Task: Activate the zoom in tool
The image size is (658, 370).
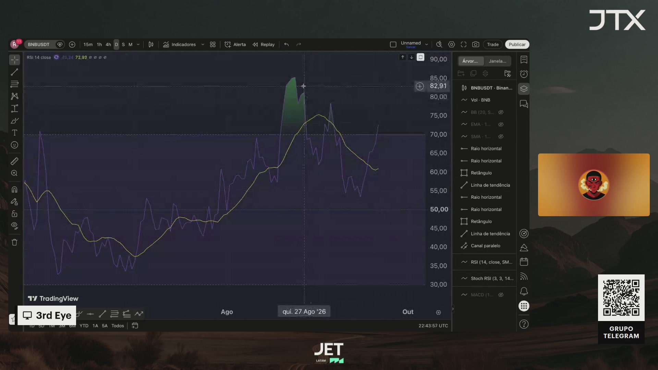Action: click(14, 173)
